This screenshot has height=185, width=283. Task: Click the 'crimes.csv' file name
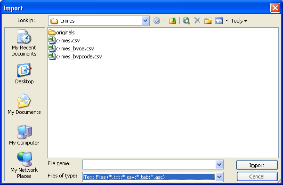[68, 40]
